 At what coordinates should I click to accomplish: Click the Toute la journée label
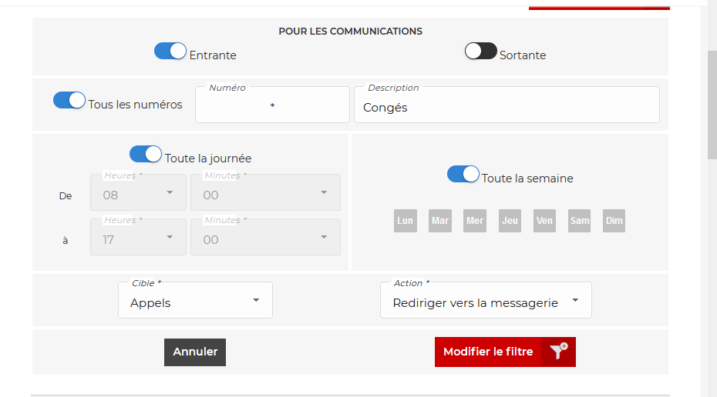coord(208,158)
